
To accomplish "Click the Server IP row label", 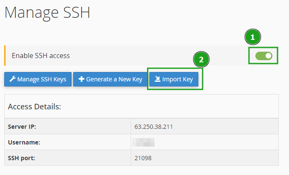I will [22, 127].
